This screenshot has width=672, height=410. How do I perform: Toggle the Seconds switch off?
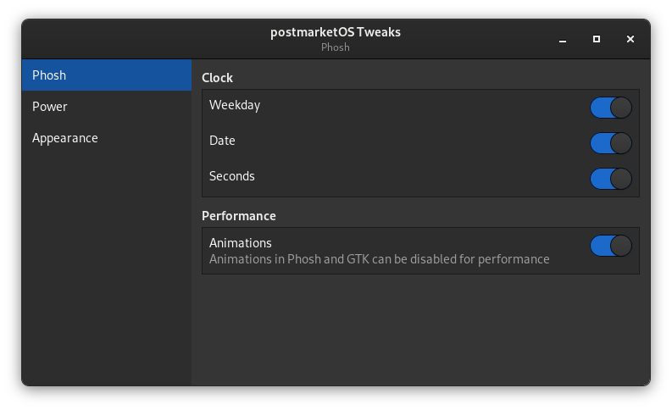tap(611, 179)
